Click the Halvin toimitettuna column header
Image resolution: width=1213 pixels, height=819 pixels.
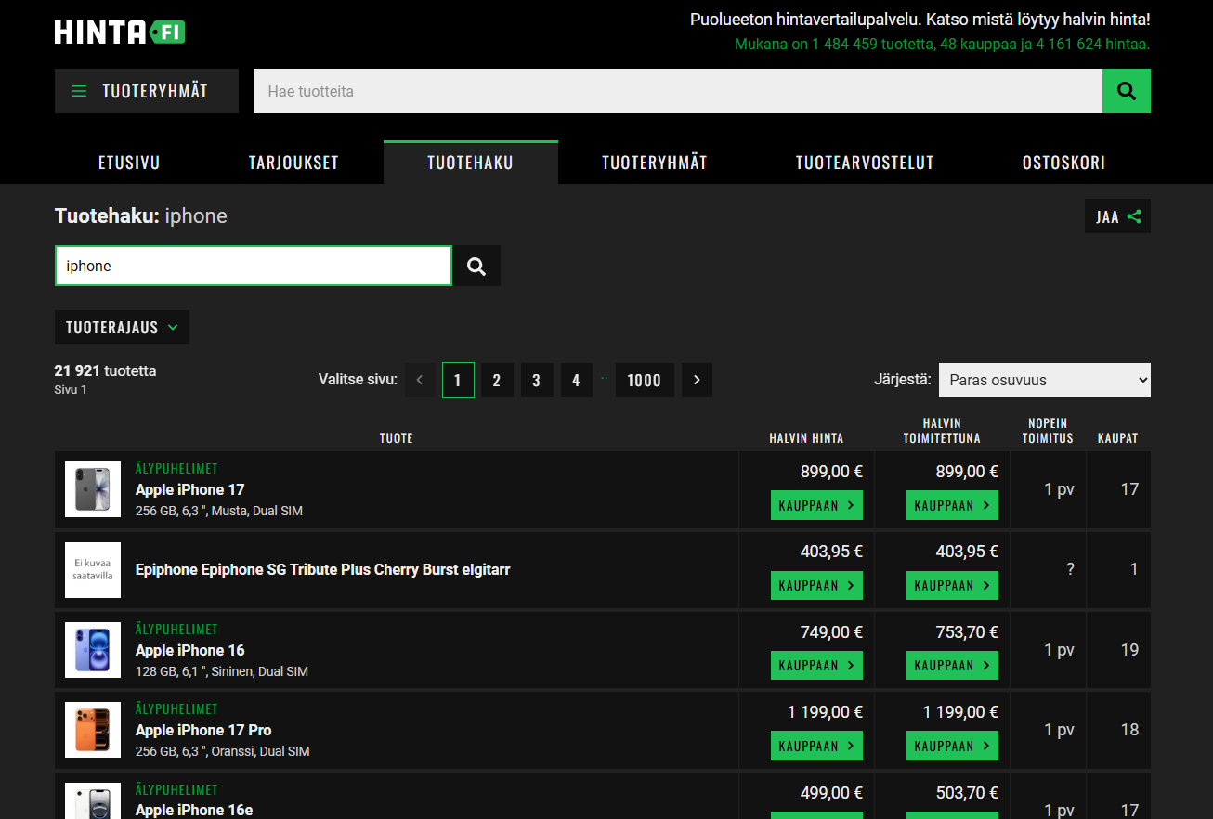click(x=942, y=431)
